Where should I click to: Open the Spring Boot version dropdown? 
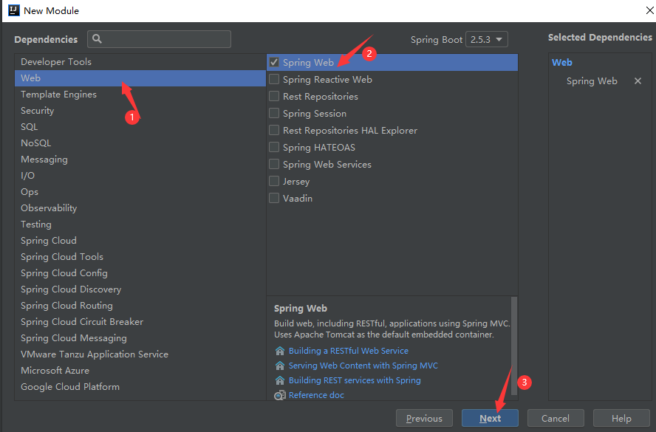pyautogui.click(x=487, y=39)
